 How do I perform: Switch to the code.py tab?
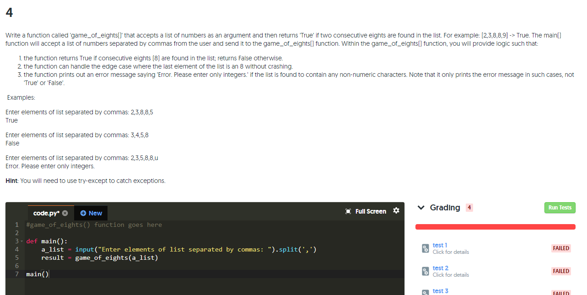point(47,213)
